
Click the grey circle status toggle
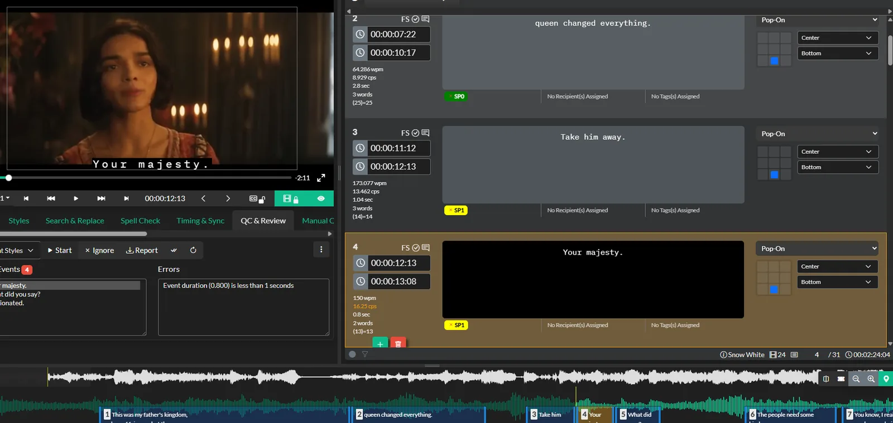click(352, 354)
